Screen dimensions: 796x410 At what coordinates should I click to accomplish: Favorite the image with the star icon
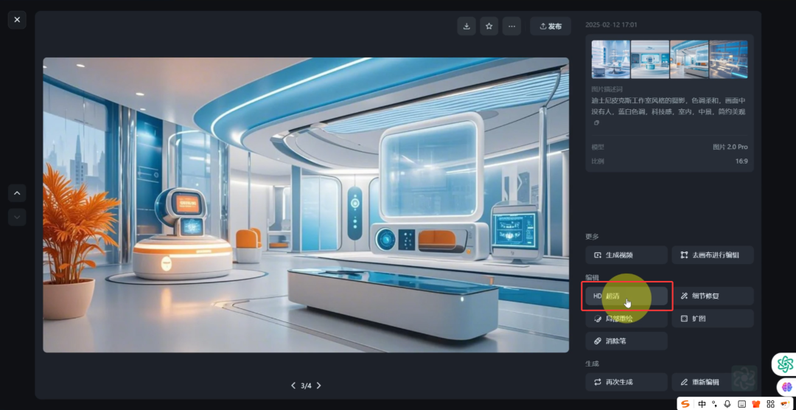coord(489,27)
